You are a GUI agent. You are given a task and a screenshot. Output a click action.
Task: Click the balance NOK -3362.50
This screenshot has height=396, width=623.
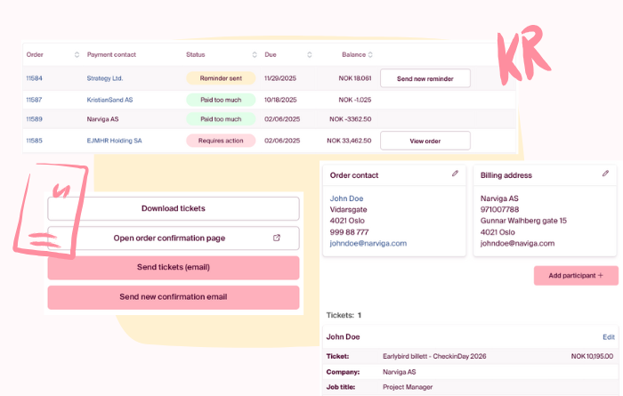tap(350, 119)
